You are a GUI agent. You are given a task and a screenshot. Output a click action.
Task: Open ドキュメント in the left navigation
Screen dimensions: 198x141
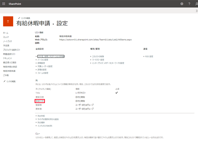pos(8,58)
